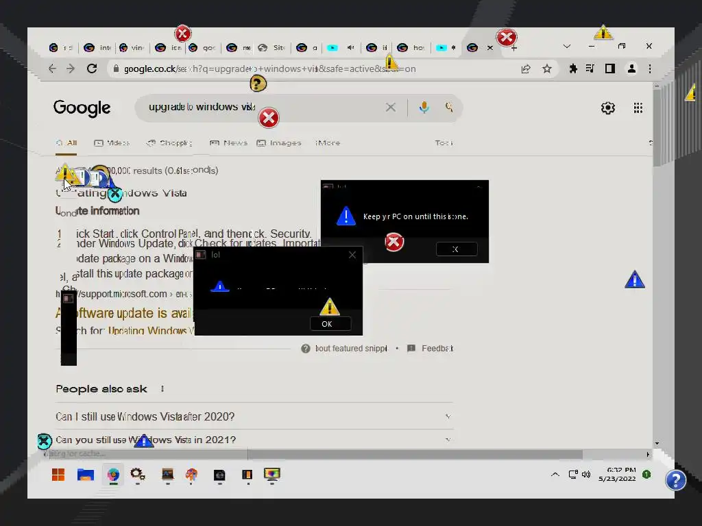Screen dimensions: 702x526
Task: Click the horizontal scrollbar right arrow
Action: coord(648,455)
